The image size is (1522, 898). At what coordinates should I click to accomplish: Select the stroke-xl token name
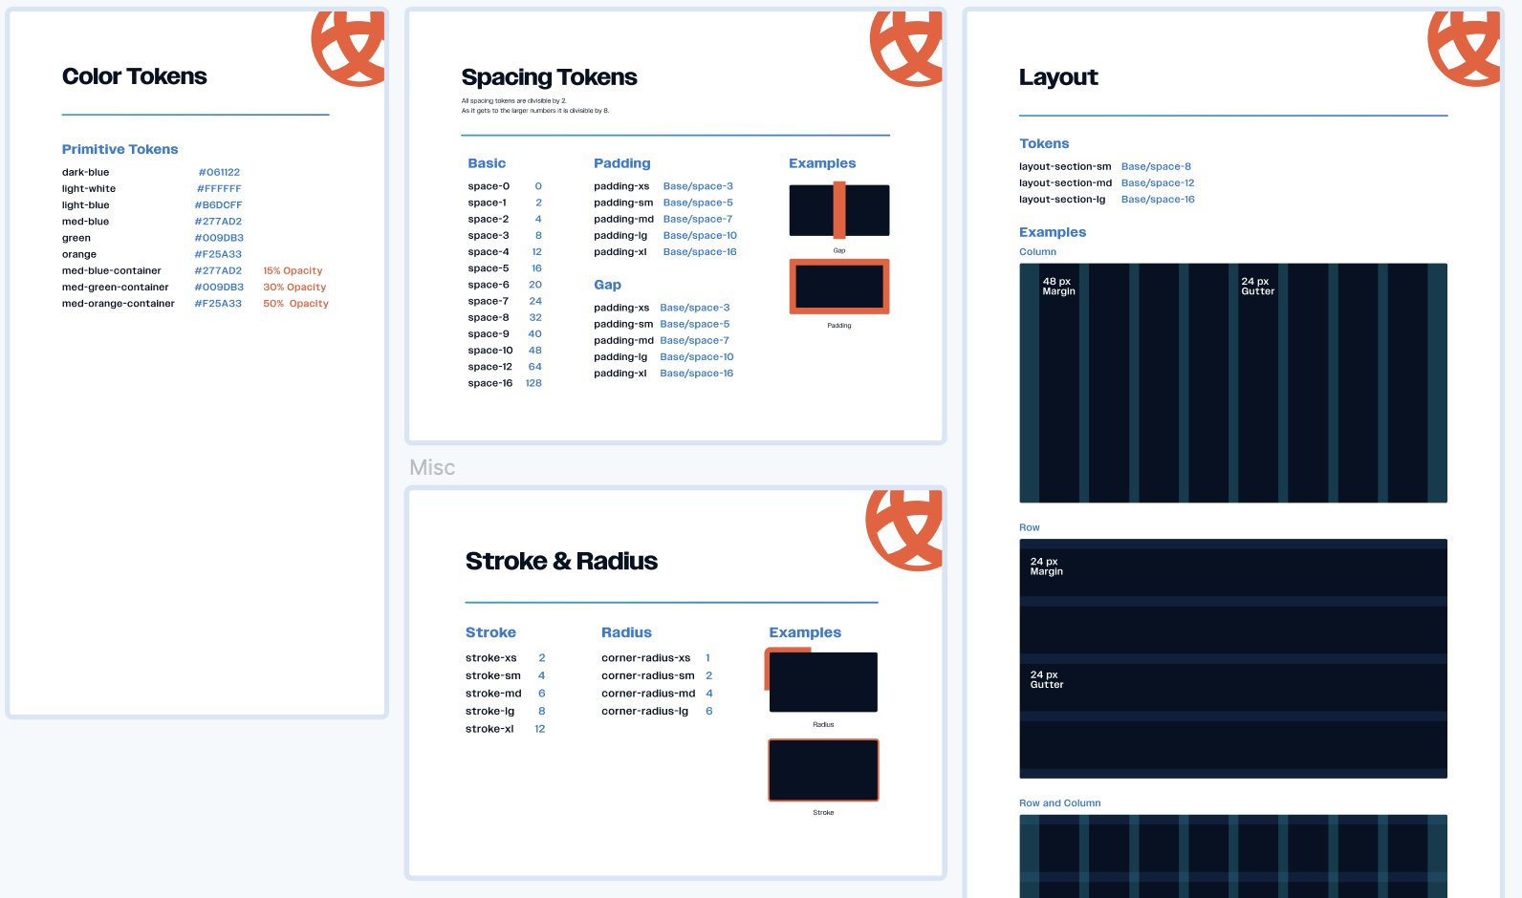tap(489, 729)
